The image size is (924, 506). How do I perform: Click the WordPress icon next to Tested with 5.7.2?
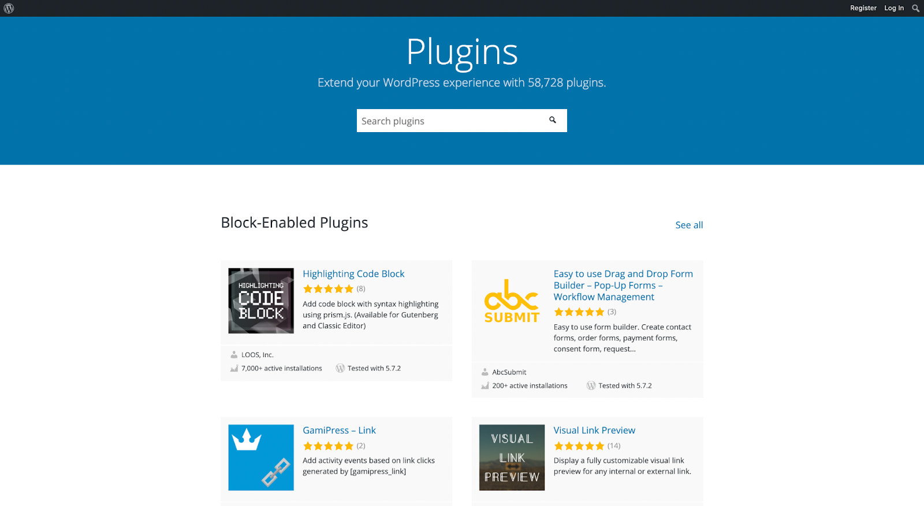click(340, 368)
